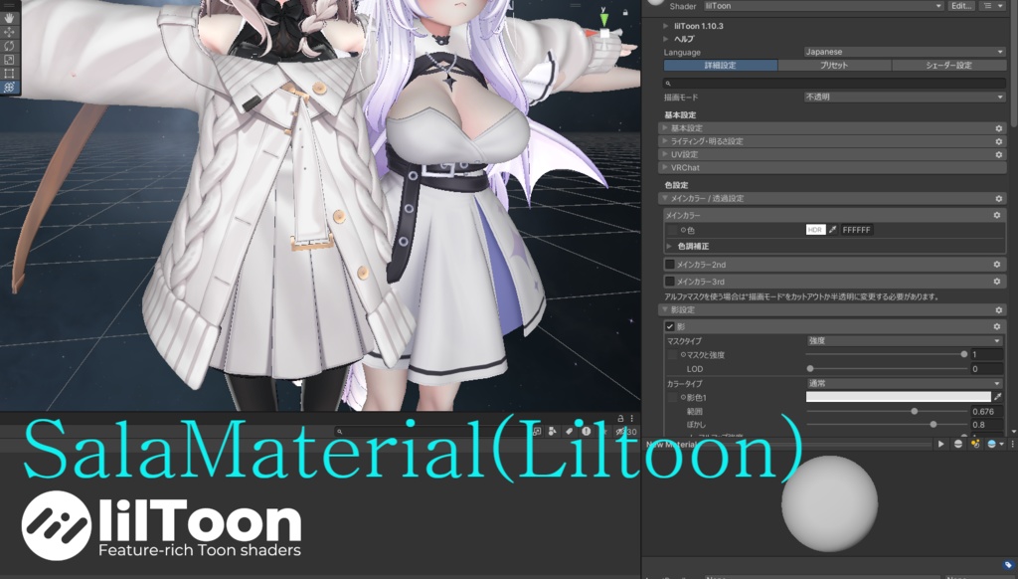Adjust the 範囲 slider
This screenshot has height=579, width=1018.
tap(887, 411)
